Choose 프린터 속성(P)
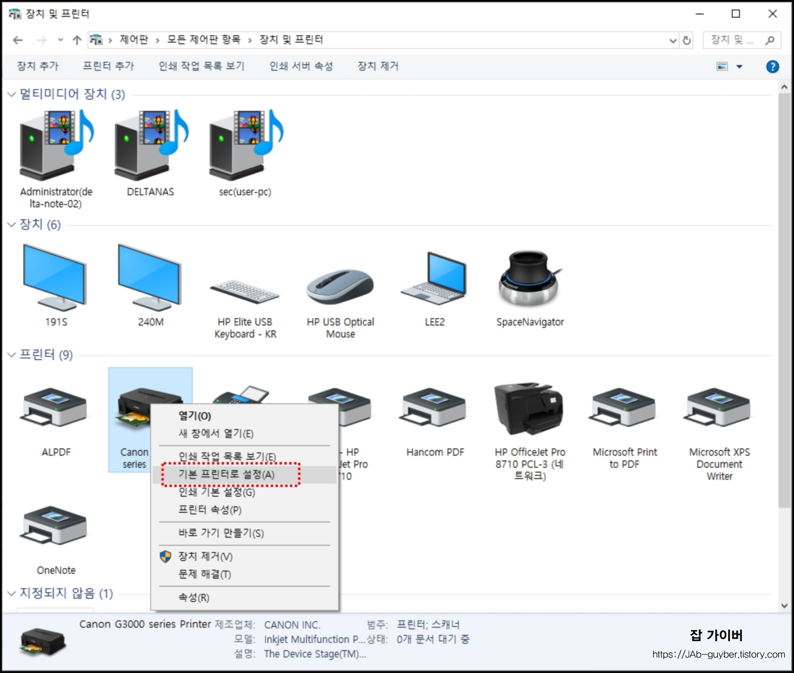Image resolution: width=794 pixels, height=673 pixels. (245, 510)
